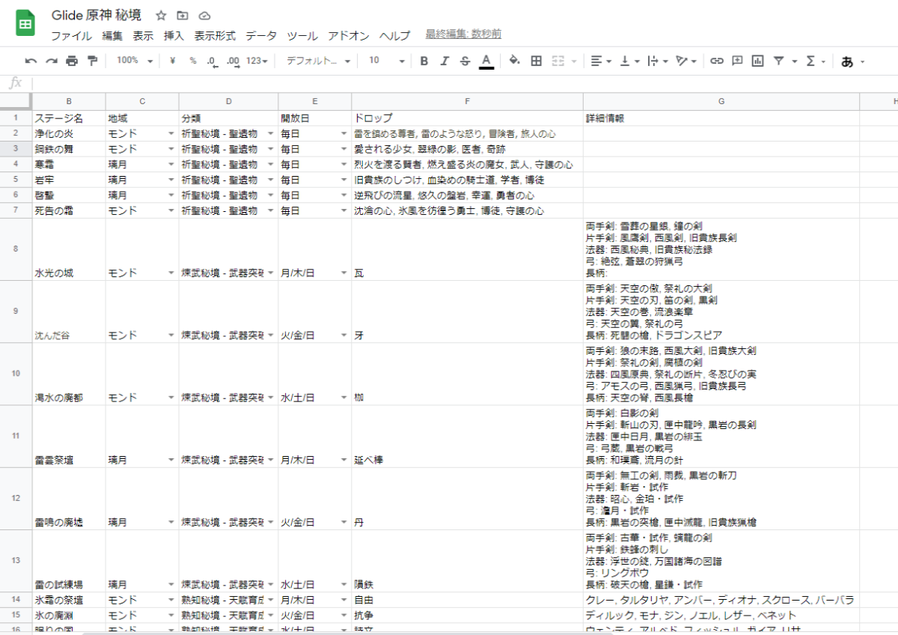Insert a comment
Viewport: 898px width, 635px height.
(x=737, y=61)
